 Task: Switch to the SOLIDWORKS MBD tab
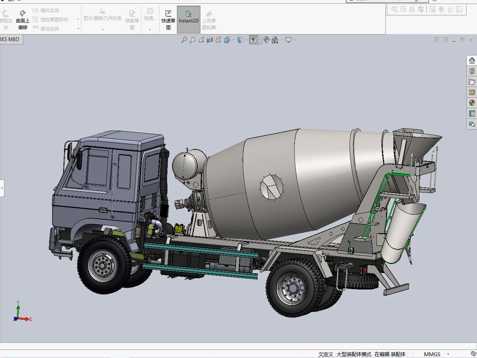click(10, 39)
